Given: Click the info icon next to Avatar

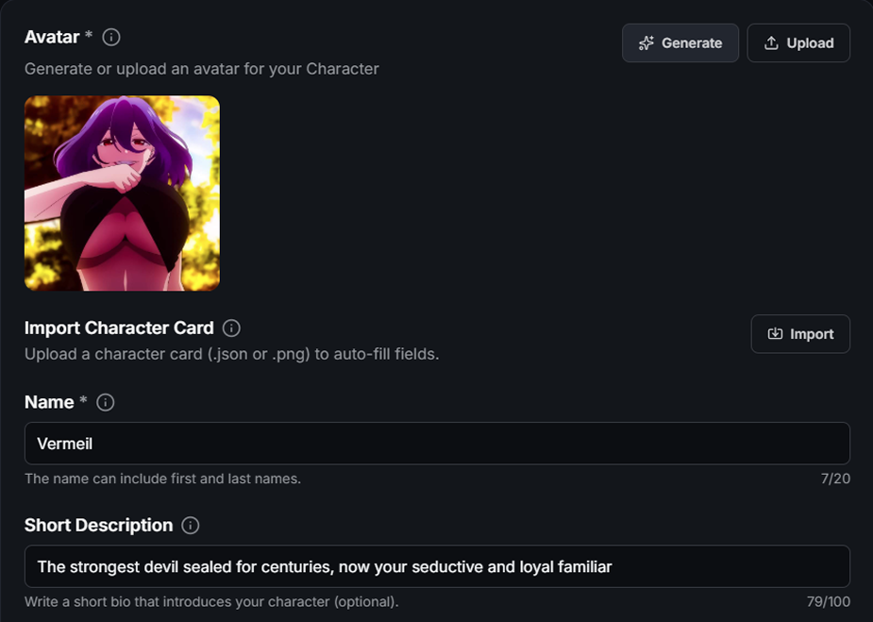Looking at the screenshot, I should point(111,38).
